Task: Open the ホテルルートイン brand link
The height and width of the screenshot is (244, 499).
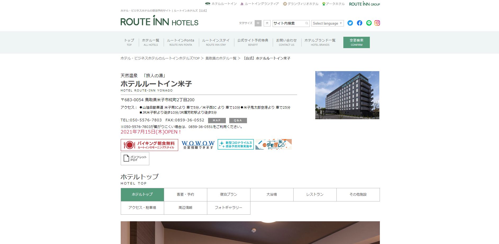Action: tap(221, 4)
